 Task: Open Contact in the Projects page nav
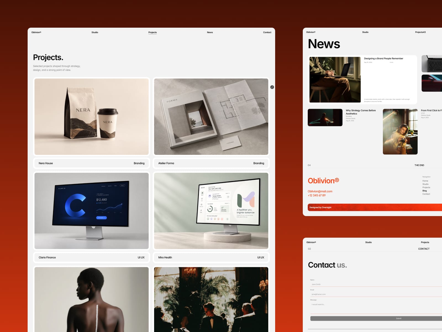(x=267, y=32)
